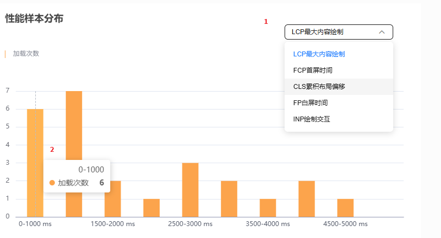This screenshot has height=238, width=441.
Task: Collapse the LCP最大内容绘制 dropdown
Action: [339, 32]
